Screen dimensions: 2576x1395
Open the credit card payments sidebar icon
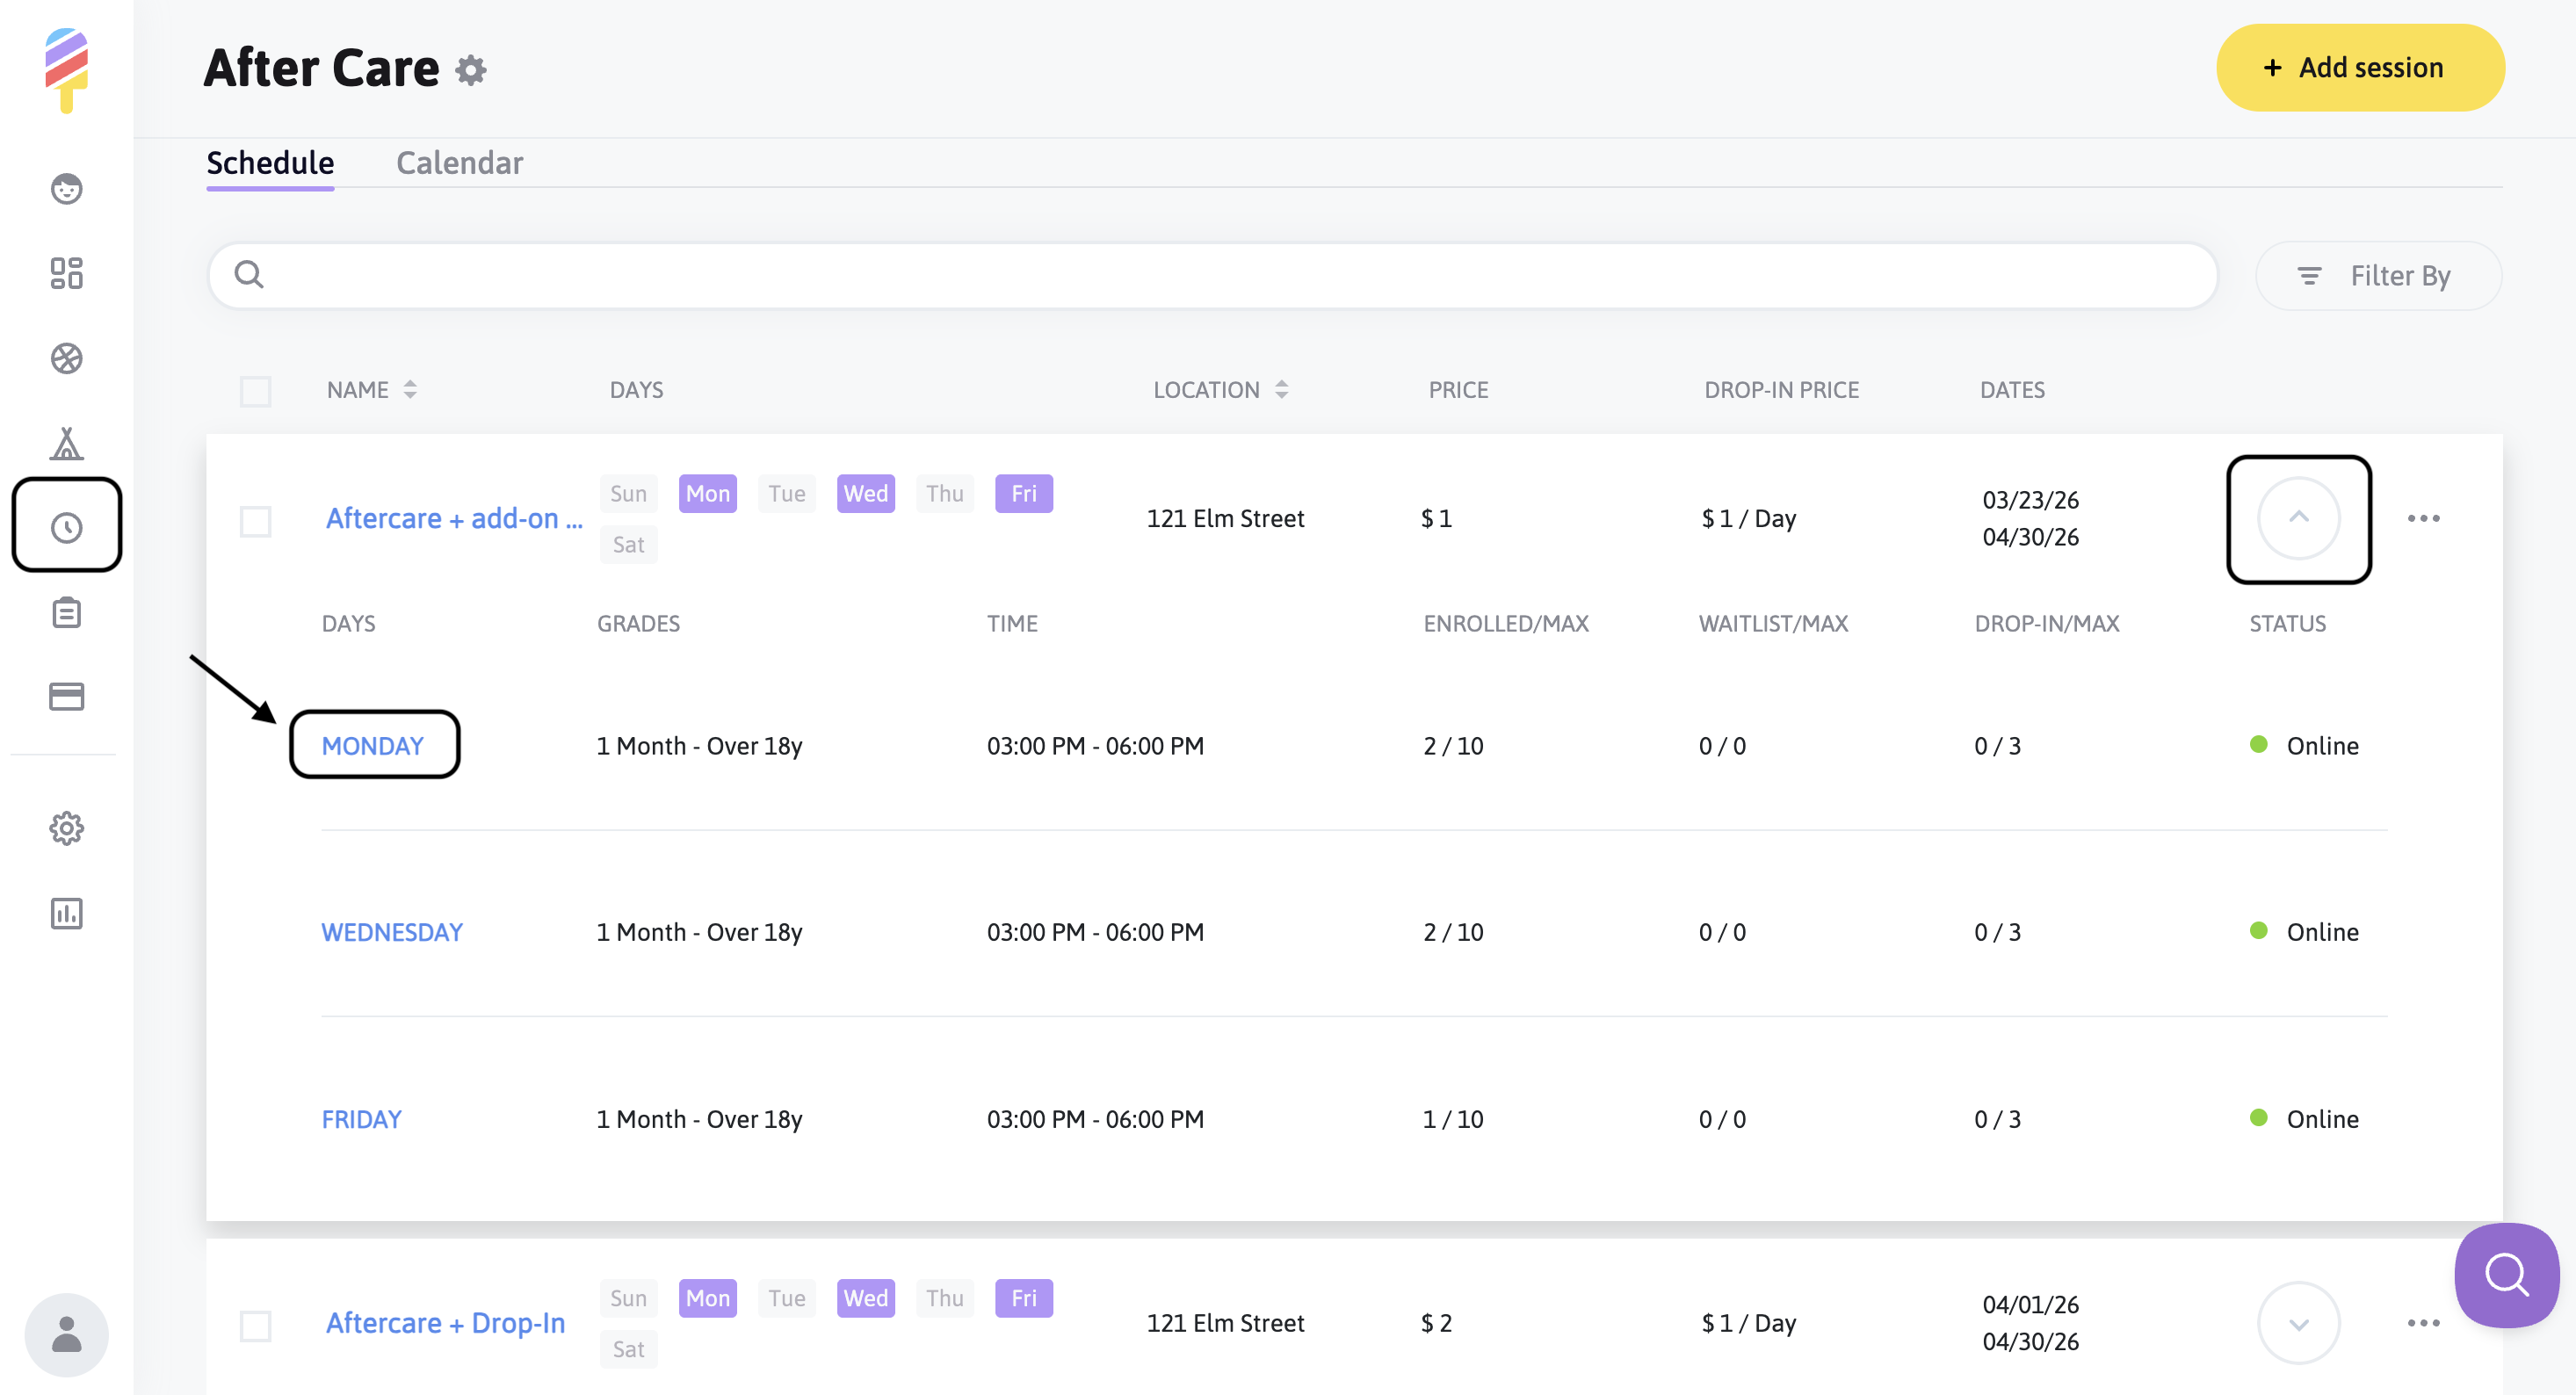coord(66,696)
